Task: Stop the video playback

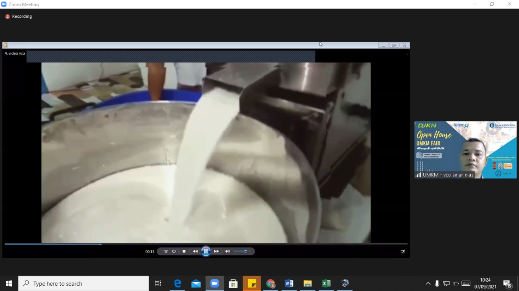Action: [184, 251]
